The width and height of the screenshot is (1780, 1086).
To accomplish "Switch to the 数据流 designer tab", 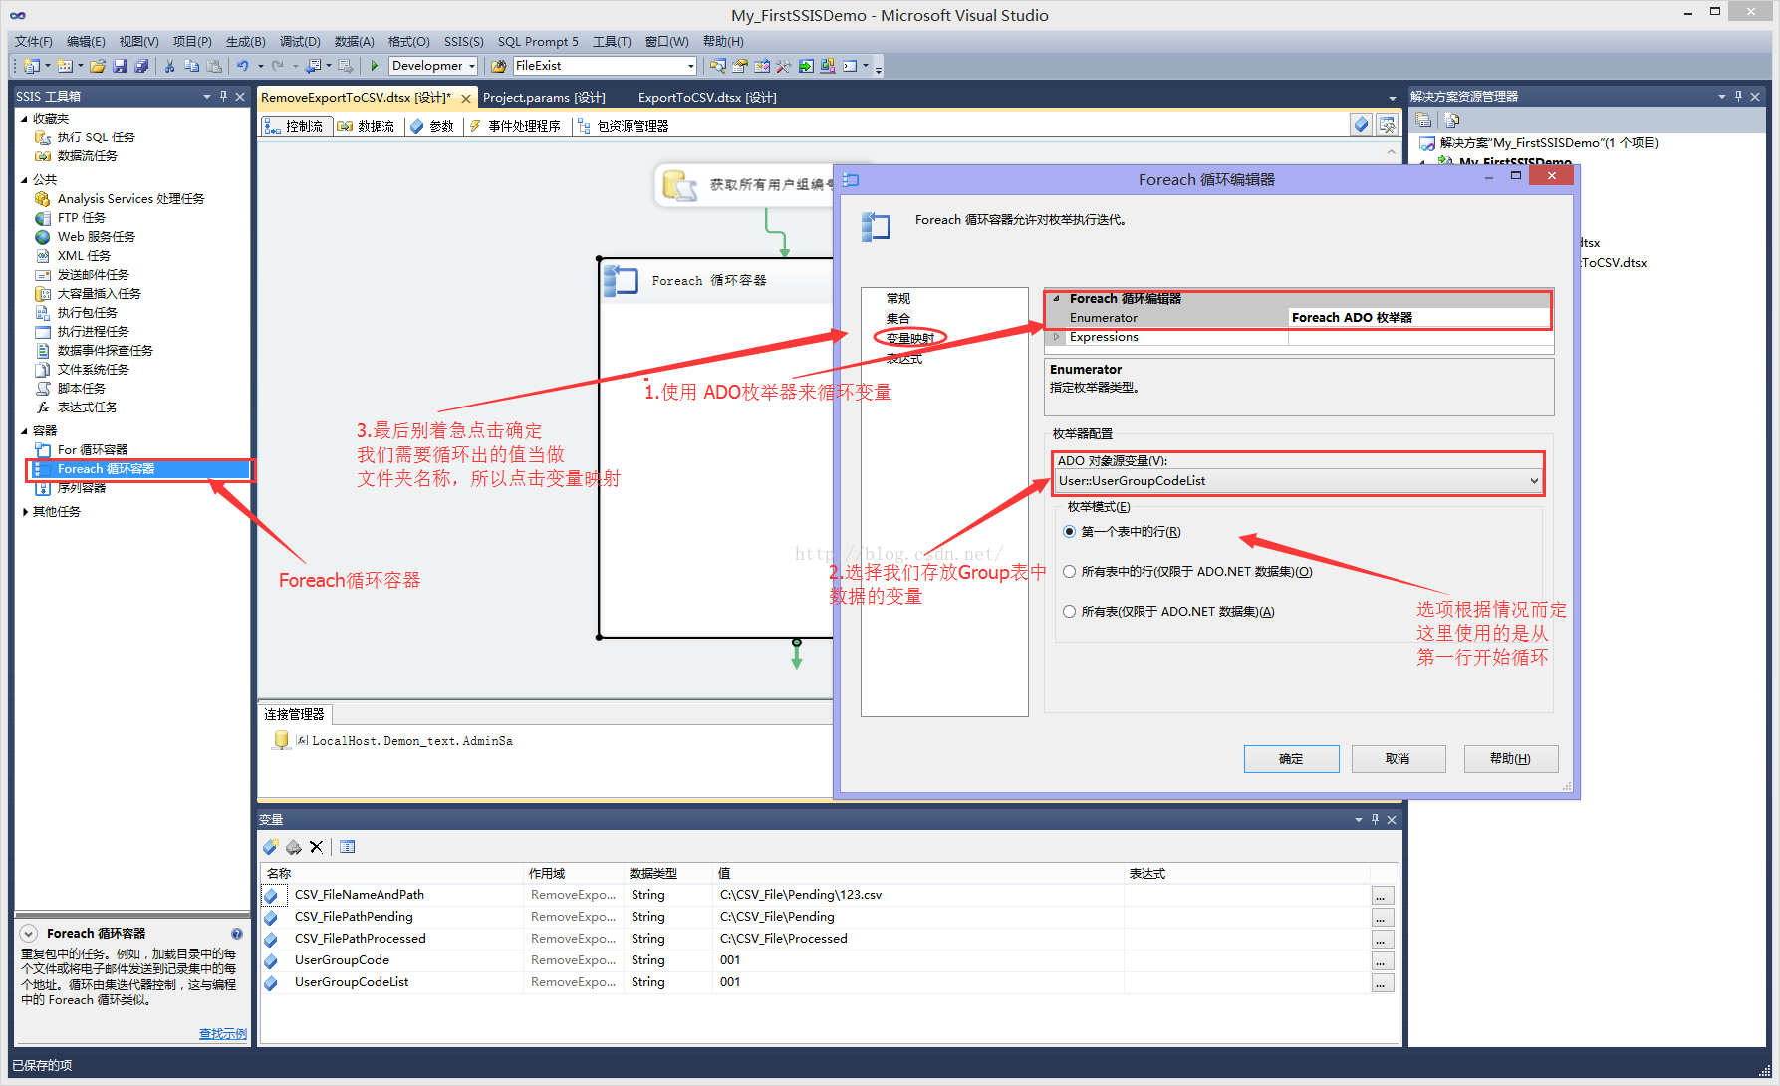I will pos(367,126).
